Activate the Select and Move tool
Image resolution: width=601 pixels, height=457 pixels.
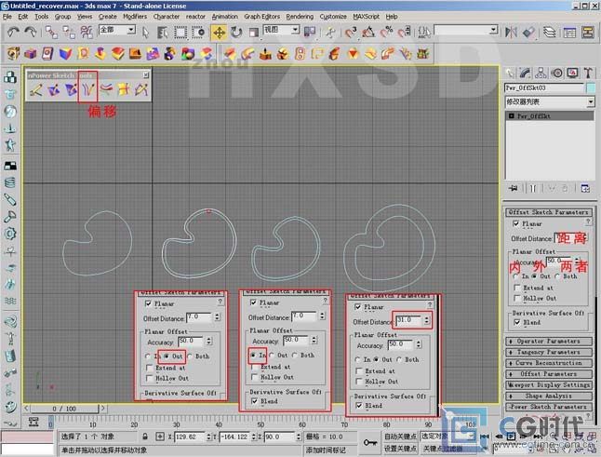click(219, 33)
